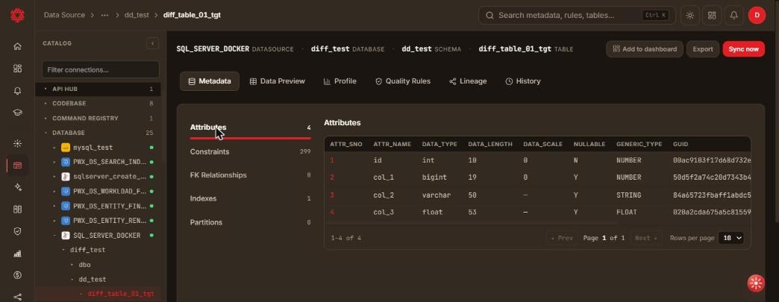Screen dimensions: 779x302
Task: Open the shield check icon in sidebar
Action: tap(17, 231)
